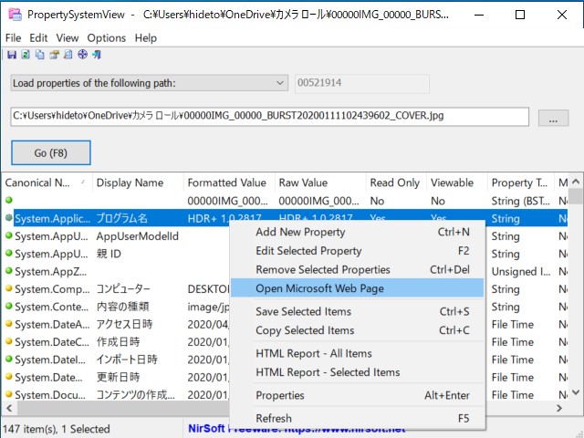
Task: Sort by the Read Only column header
Action: 396,182
